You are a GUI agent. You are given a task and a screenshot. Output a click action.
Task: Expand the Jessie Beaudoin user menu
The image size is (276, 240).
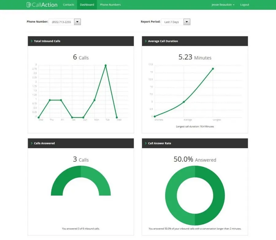click(223, 5)
